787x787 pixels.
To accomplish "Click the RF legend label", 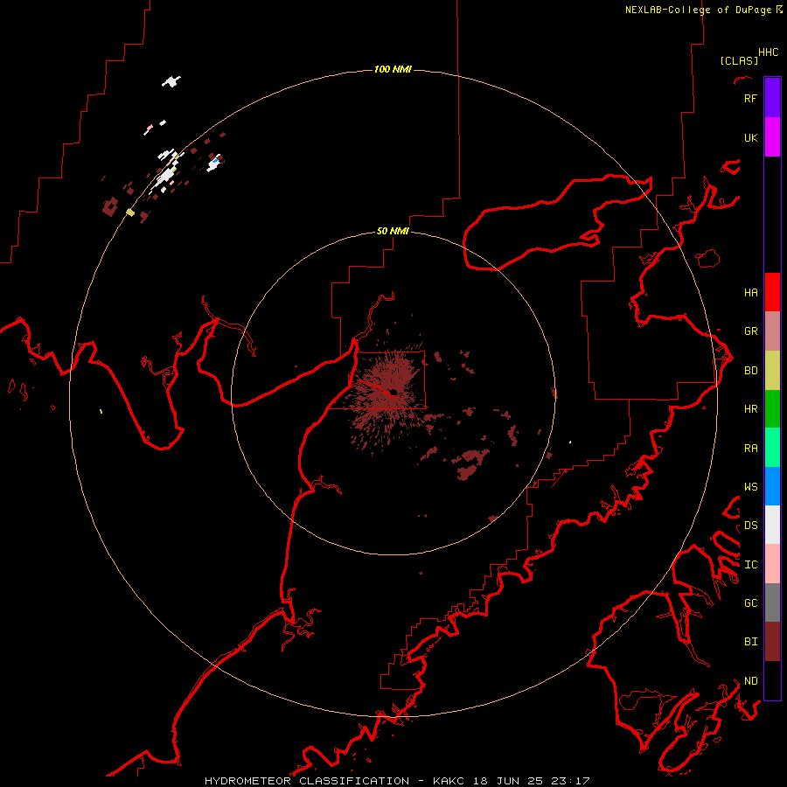I will (x=750, y=98).
